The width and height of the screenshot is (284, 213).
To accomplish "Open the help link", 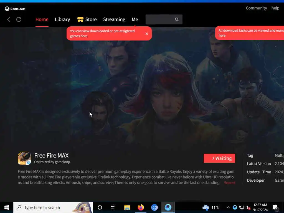I will [x=275, y=8].
